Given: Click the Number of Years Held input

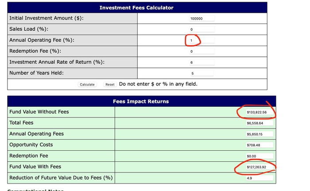Looking at the screenshot, I should [202, 73].
